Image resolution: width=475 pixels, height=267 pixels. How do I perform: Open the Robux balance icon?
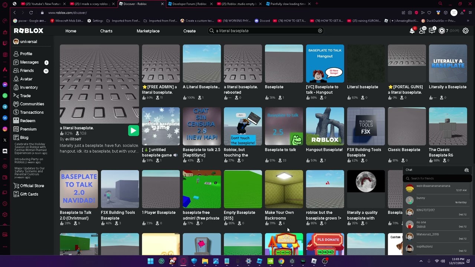pyautogui.click(x=442, y=31)
